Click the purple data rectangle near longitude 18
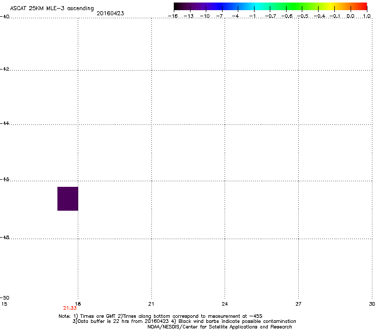This screenshot has width=376, height=330. pos(68,199)
